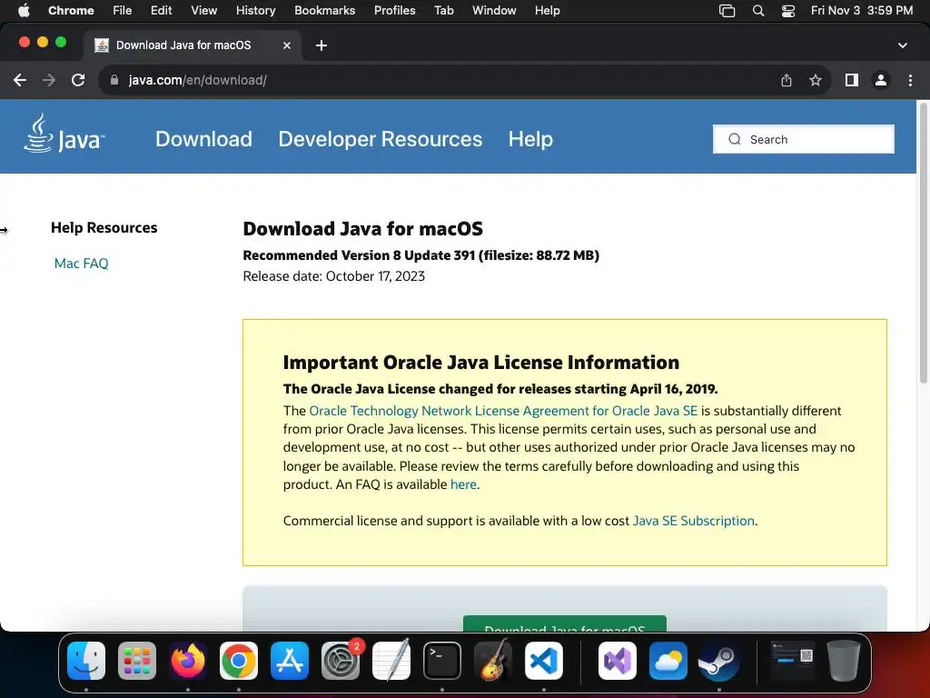Open TextEdit from the Dock
Viewport: 930px width, 698px height.
pos(391,661)
